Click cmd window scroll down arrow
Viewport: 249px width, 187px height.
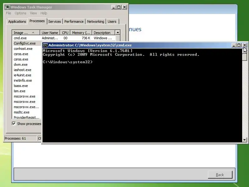pyautogui.click(x=245, y=140)
